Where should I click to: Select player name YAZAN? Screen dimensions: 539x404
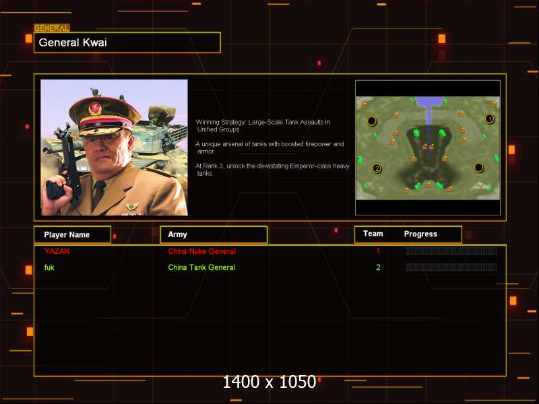57,251
